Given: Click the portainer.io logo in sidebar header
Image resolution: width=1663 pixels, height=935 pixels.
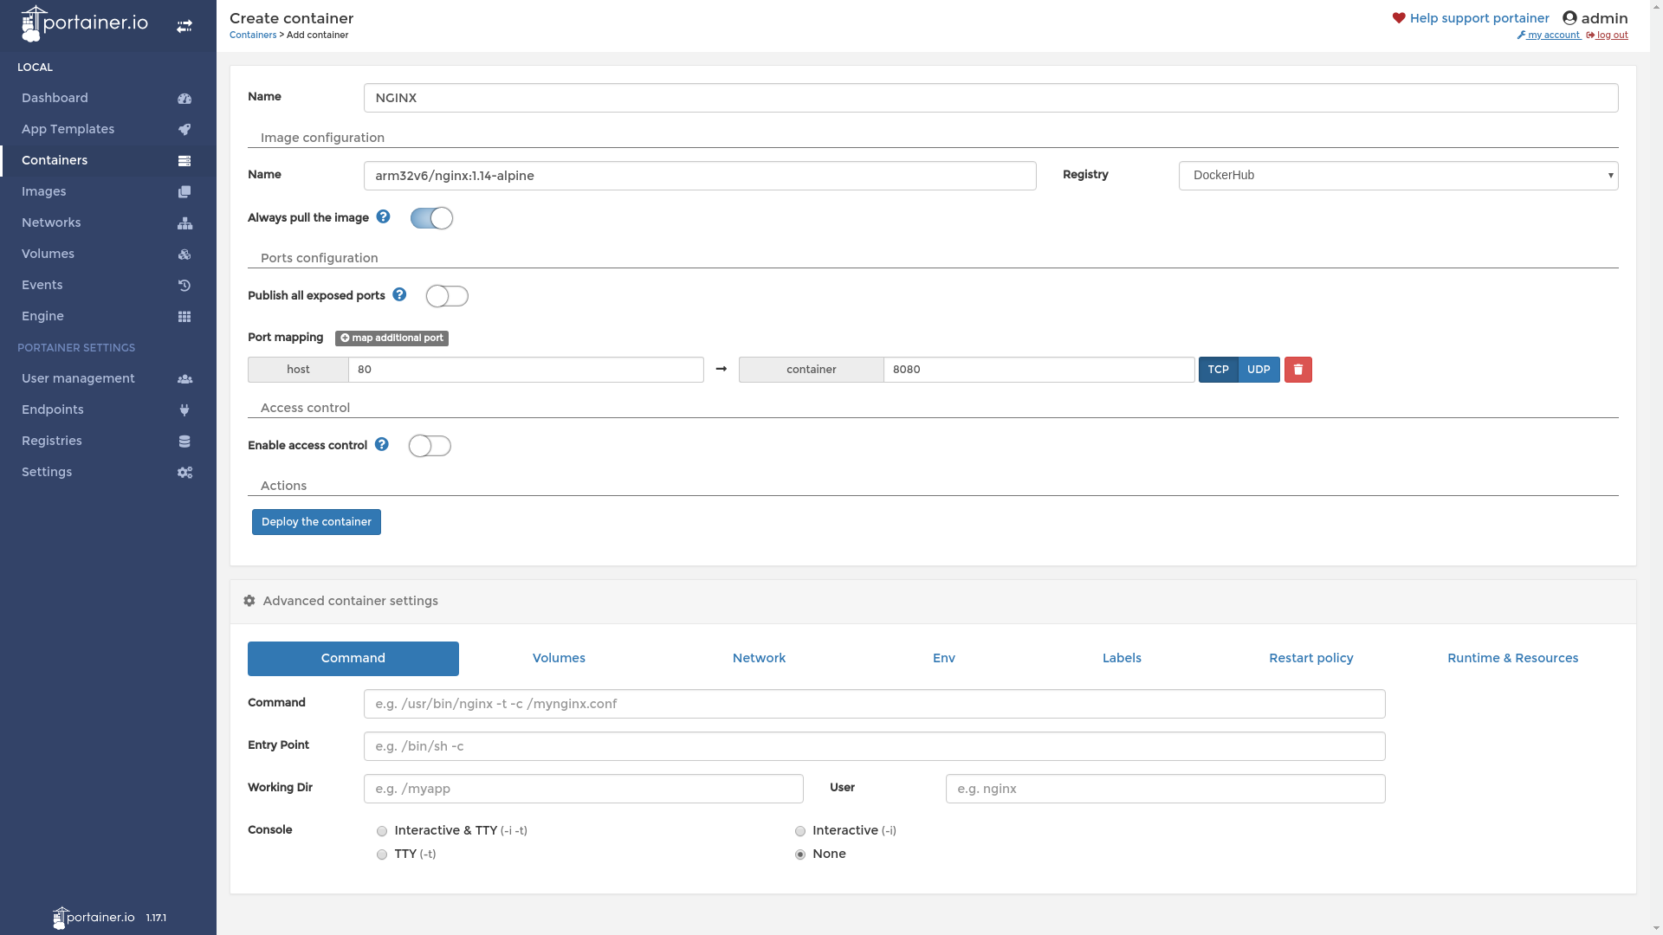Looking at the screenshot, I should 84,23.
